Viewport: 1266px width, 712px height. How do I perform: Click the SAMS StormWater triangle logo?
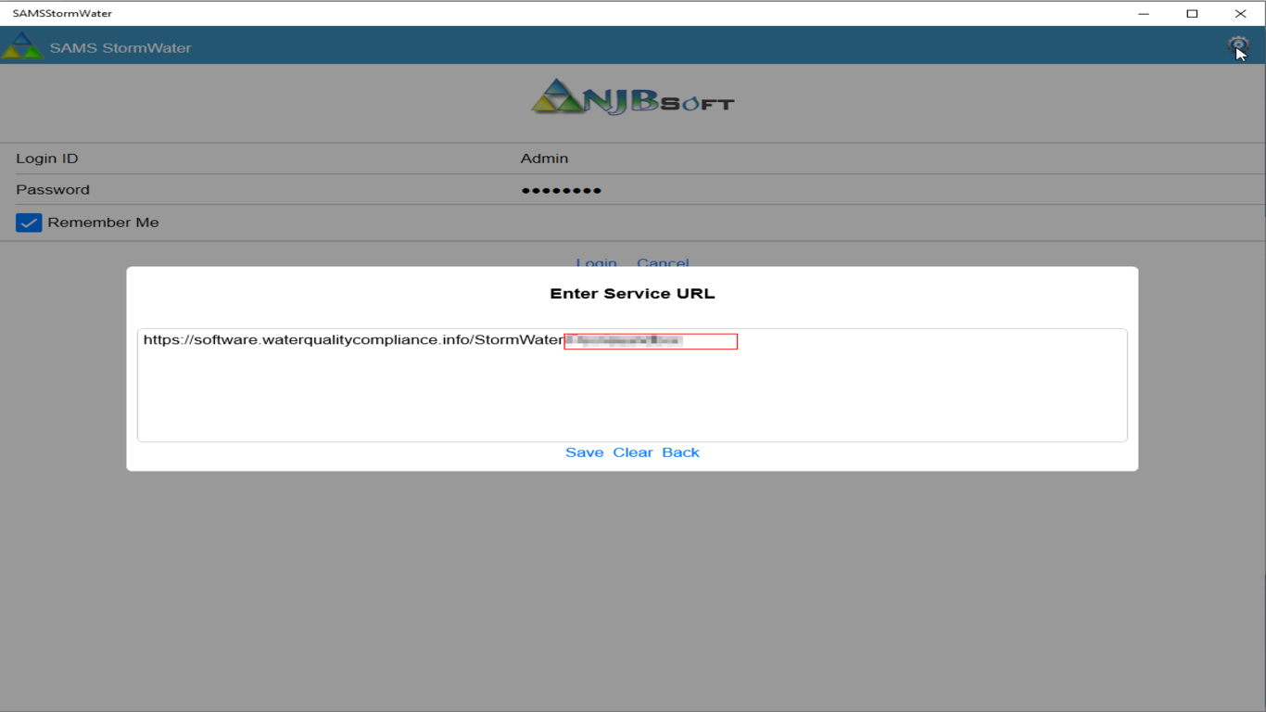coord(22,45)
